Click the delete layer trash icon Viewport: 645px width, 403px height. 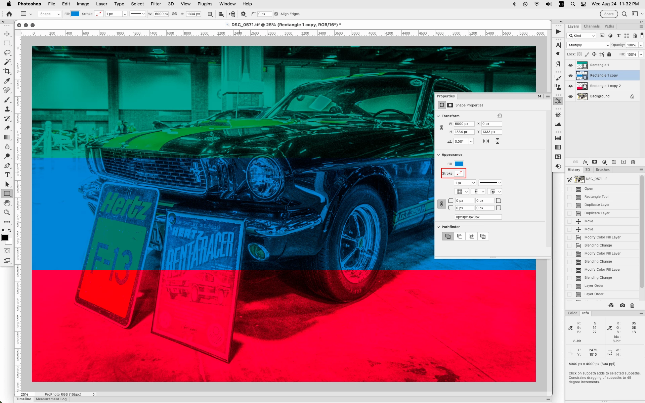click(633, 162)
